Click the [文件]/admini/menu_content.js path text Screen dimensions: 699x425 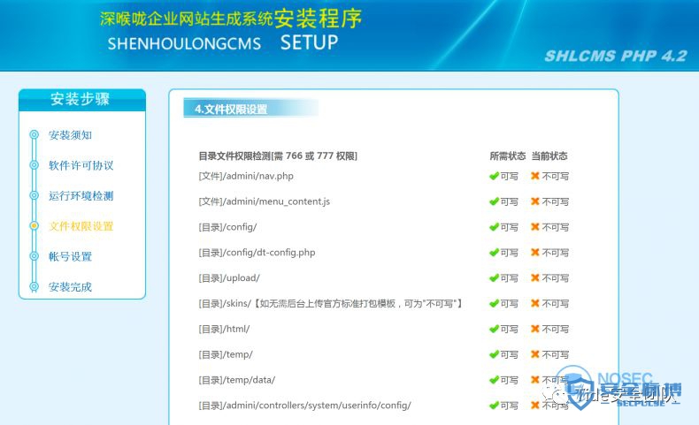pos(265,201)
